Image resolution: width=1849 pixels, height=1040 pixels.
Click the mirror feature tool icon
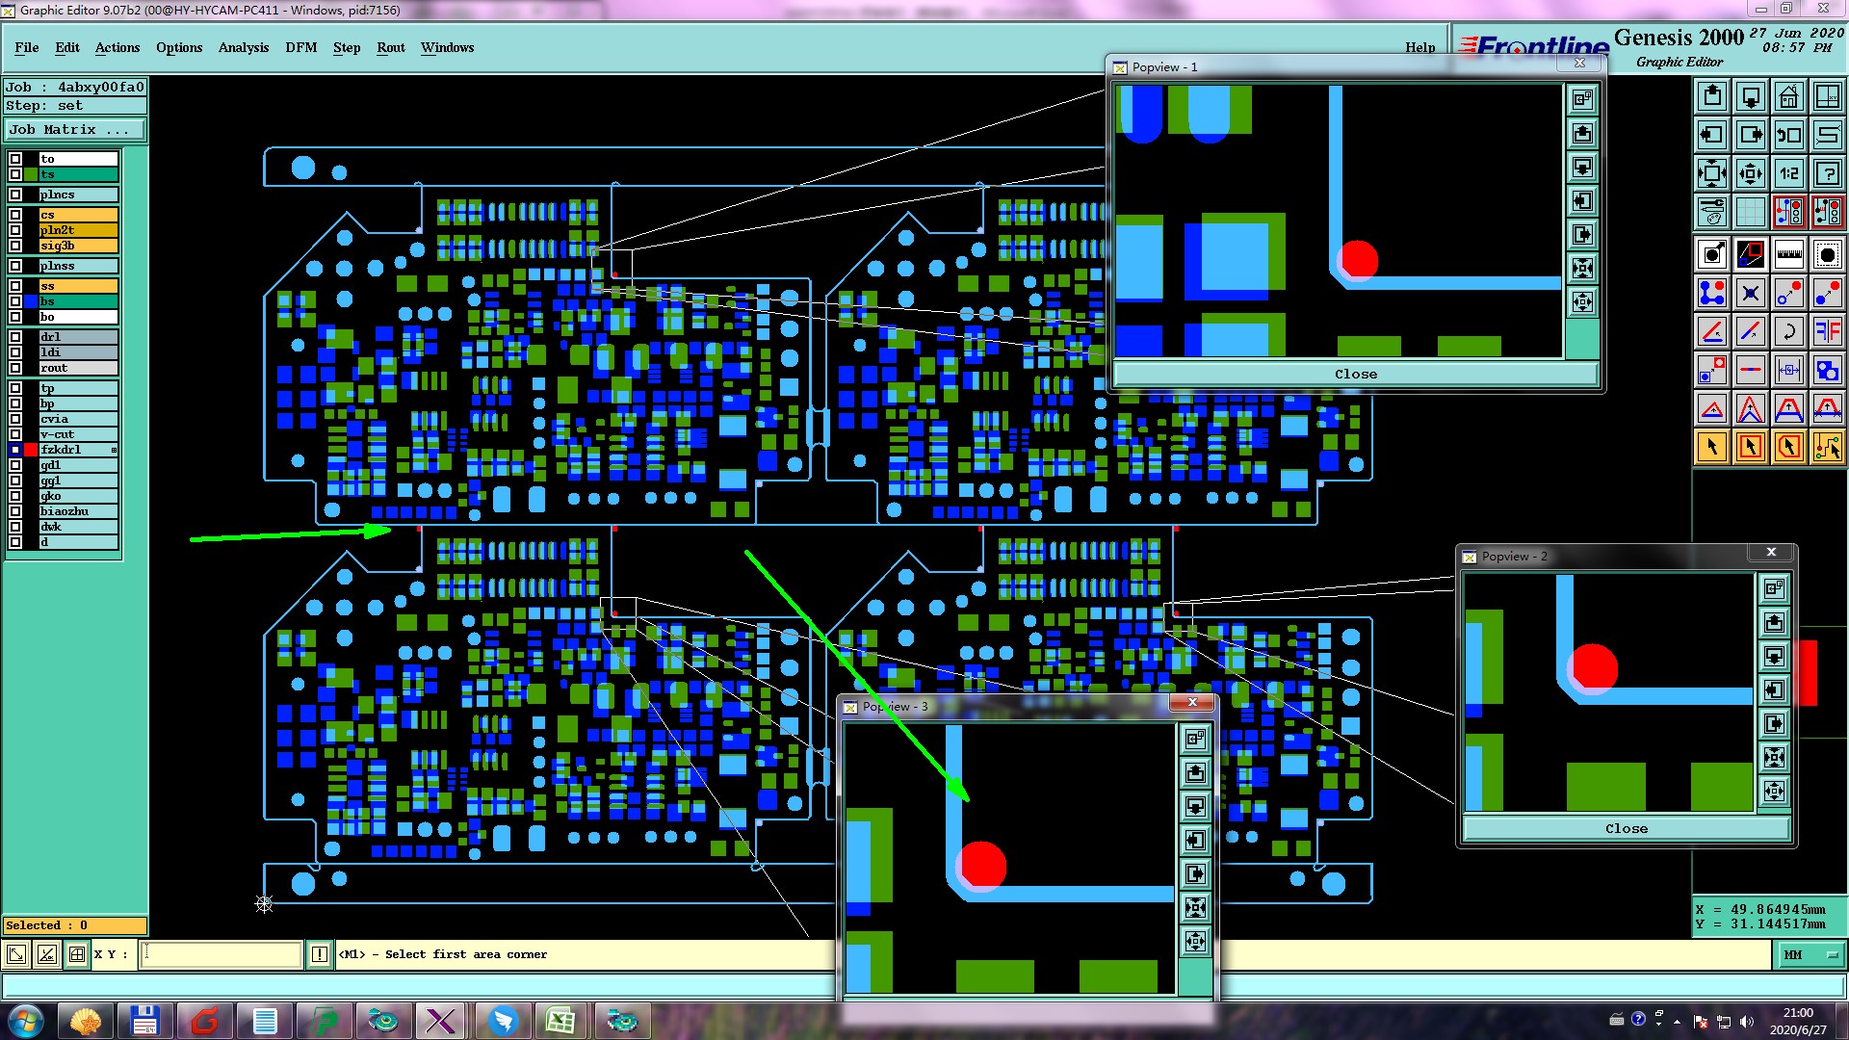(1827, 332)
